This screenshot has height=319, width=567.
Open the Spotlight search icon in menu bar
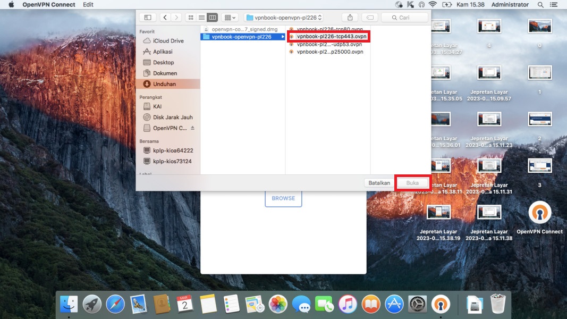[540, 5]
